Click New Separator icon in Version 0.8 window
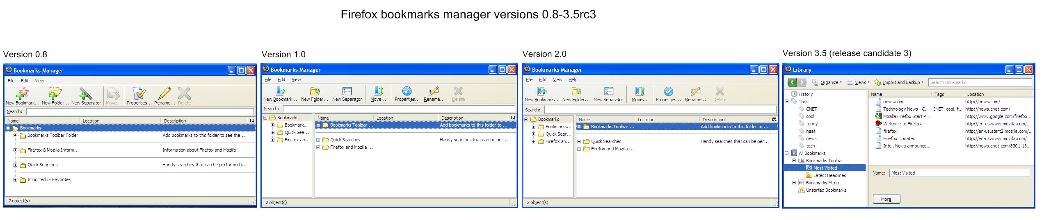 pos(86,93)
